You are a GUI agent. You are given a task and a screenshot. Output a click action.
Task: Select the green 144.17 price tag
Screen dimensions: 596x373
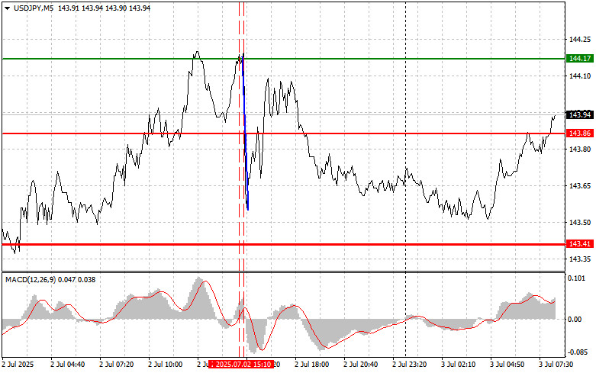click(x=580, y=58)
